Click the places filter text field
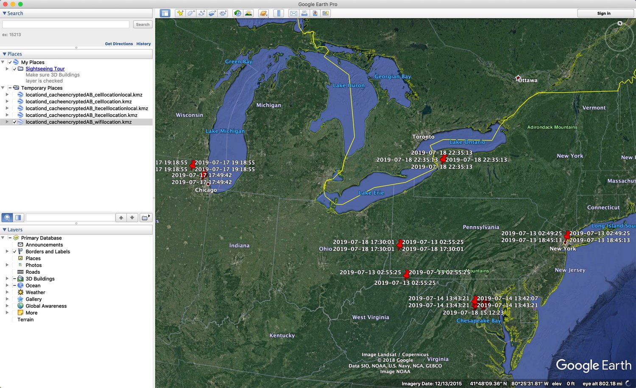Image resolution: width=636 pixels, height=388 pixels. [x=70, y=217]
